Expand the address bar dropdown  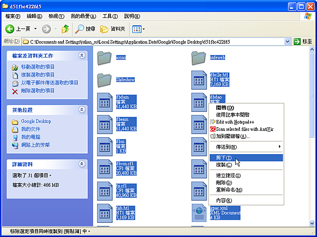click(x=287, y=42)
